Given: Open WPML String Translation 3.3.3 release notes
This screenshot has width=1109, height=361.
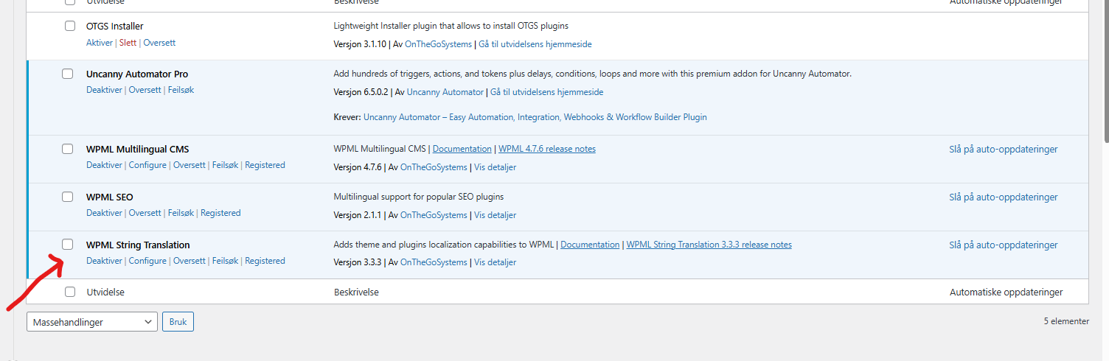Looking at the screenshot, I should [x=709, y=245].
